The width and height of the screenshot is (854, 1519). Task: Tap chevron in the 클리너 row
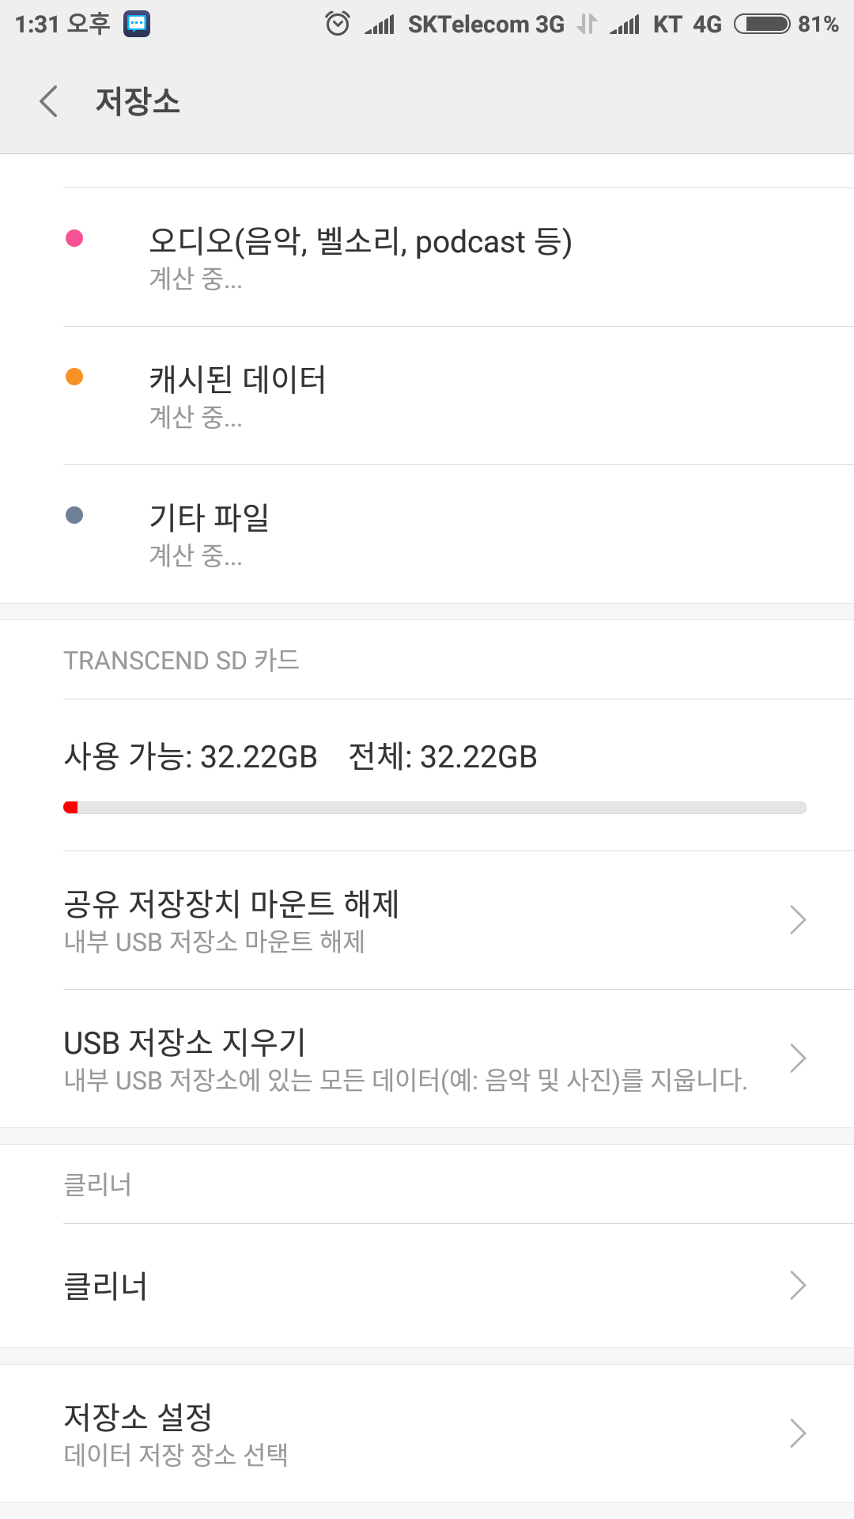click(798, 1286)
